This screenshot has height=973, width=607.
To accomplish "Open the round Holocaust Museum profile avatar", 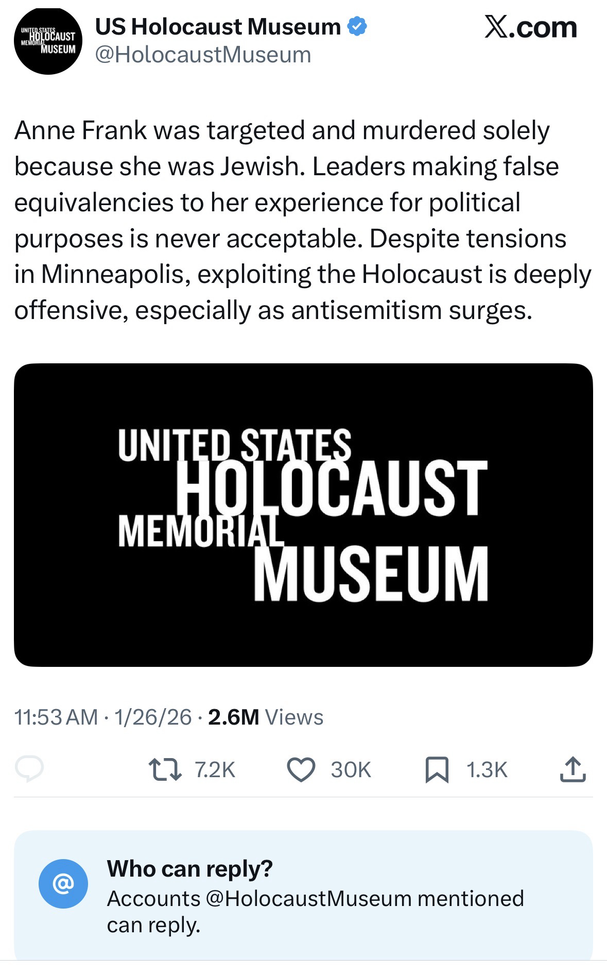I will click(x=48, y=41).
